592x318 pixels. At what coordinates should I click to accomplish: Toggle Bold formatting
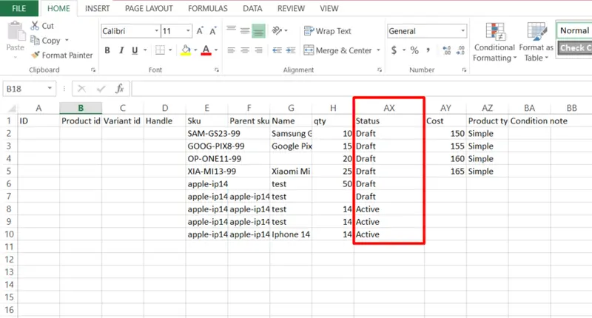[x=107, y=50]
